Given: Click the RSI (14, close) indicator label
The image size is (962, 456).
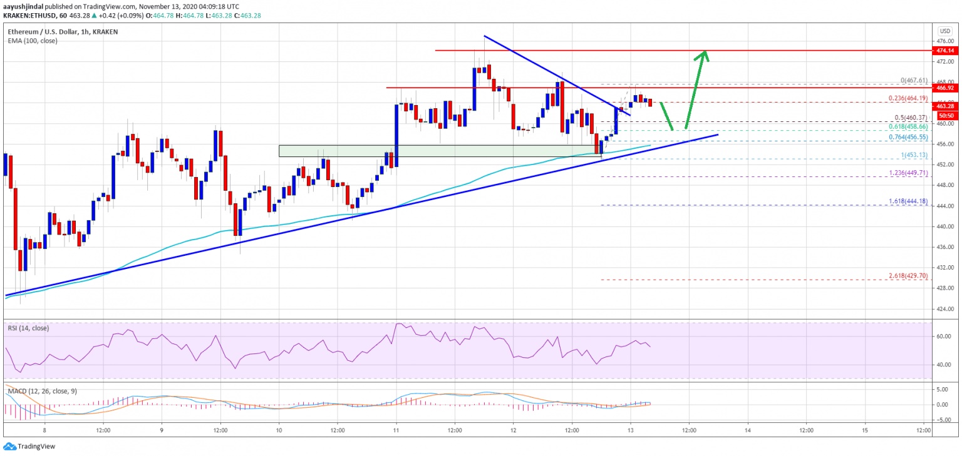Looking at the screenshot, I should tap(28, 328).
